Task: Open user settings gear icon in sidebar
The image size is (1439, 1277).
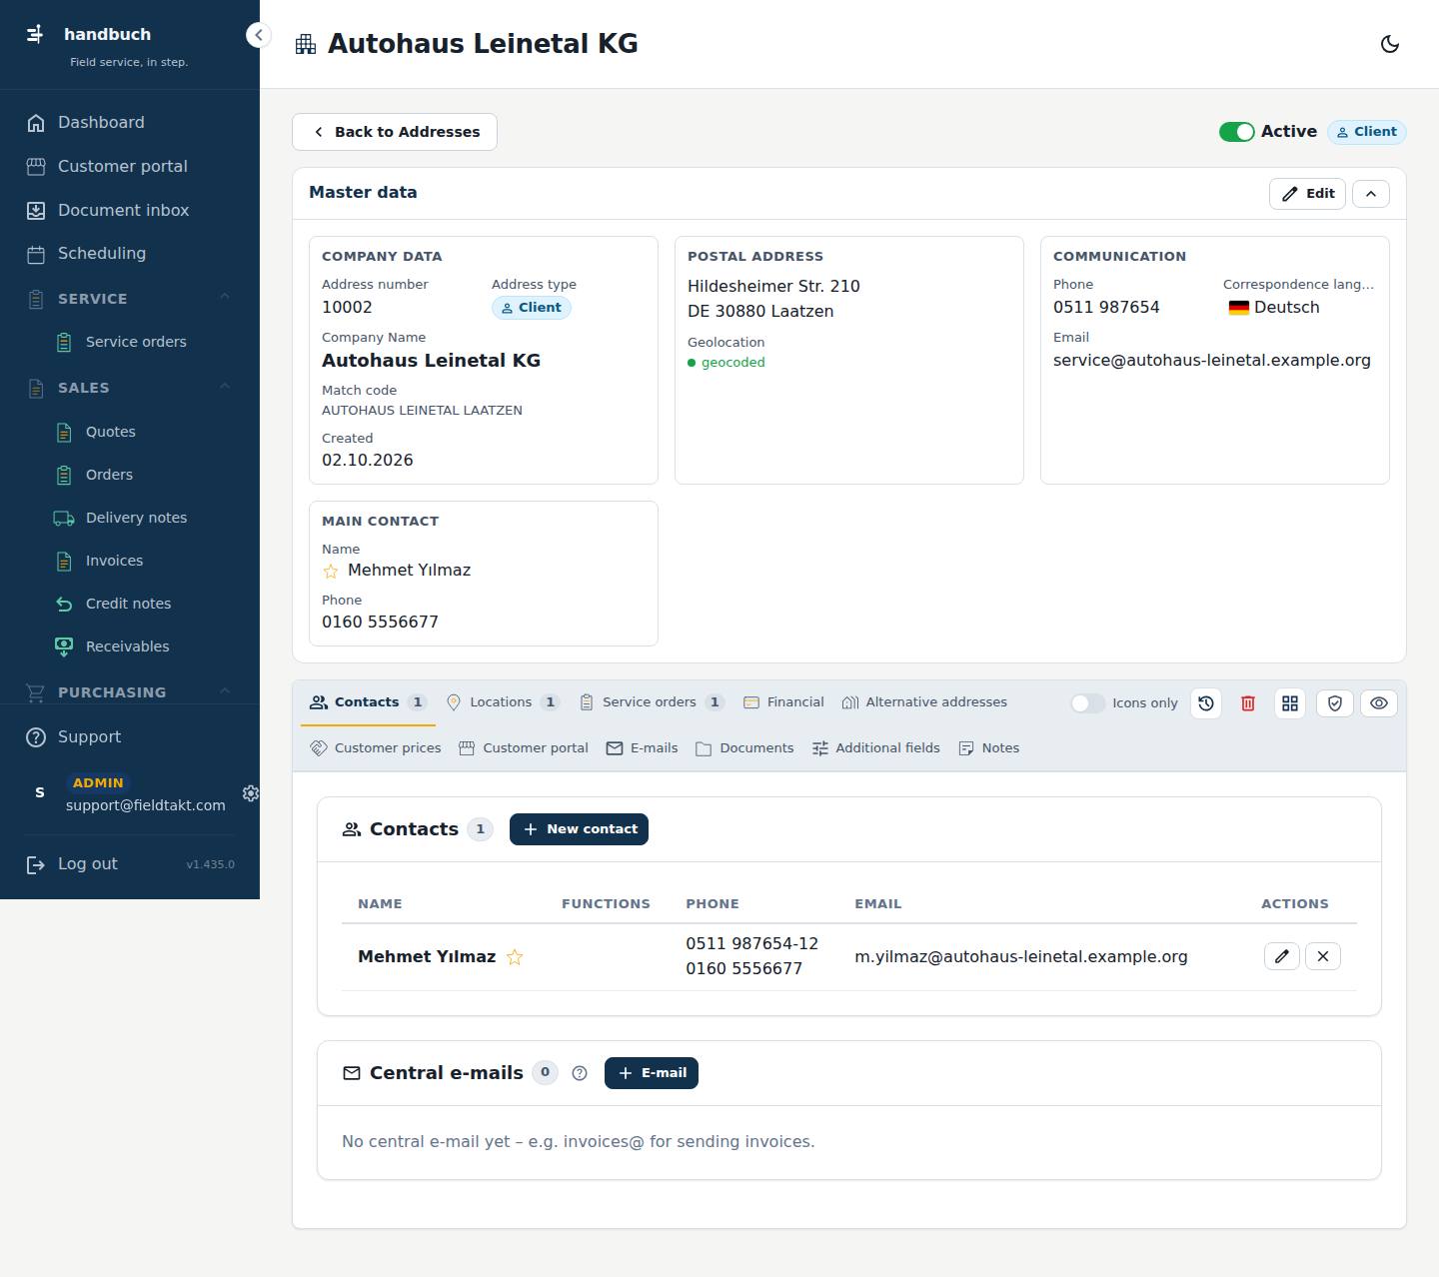Action: coord(251,792)
